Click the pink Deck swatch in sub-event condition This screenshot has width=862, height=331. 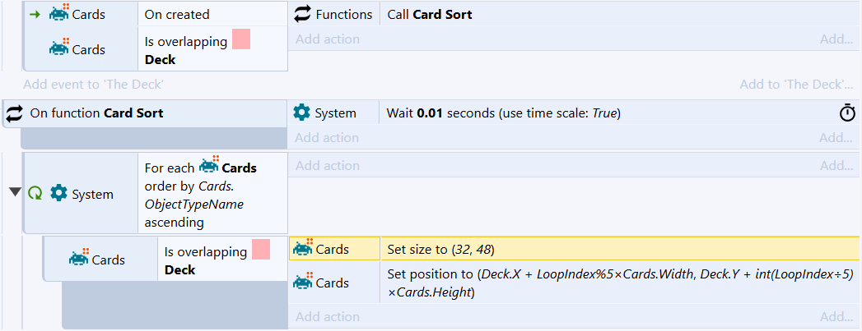pyautogui.click(x=261, y=250)
